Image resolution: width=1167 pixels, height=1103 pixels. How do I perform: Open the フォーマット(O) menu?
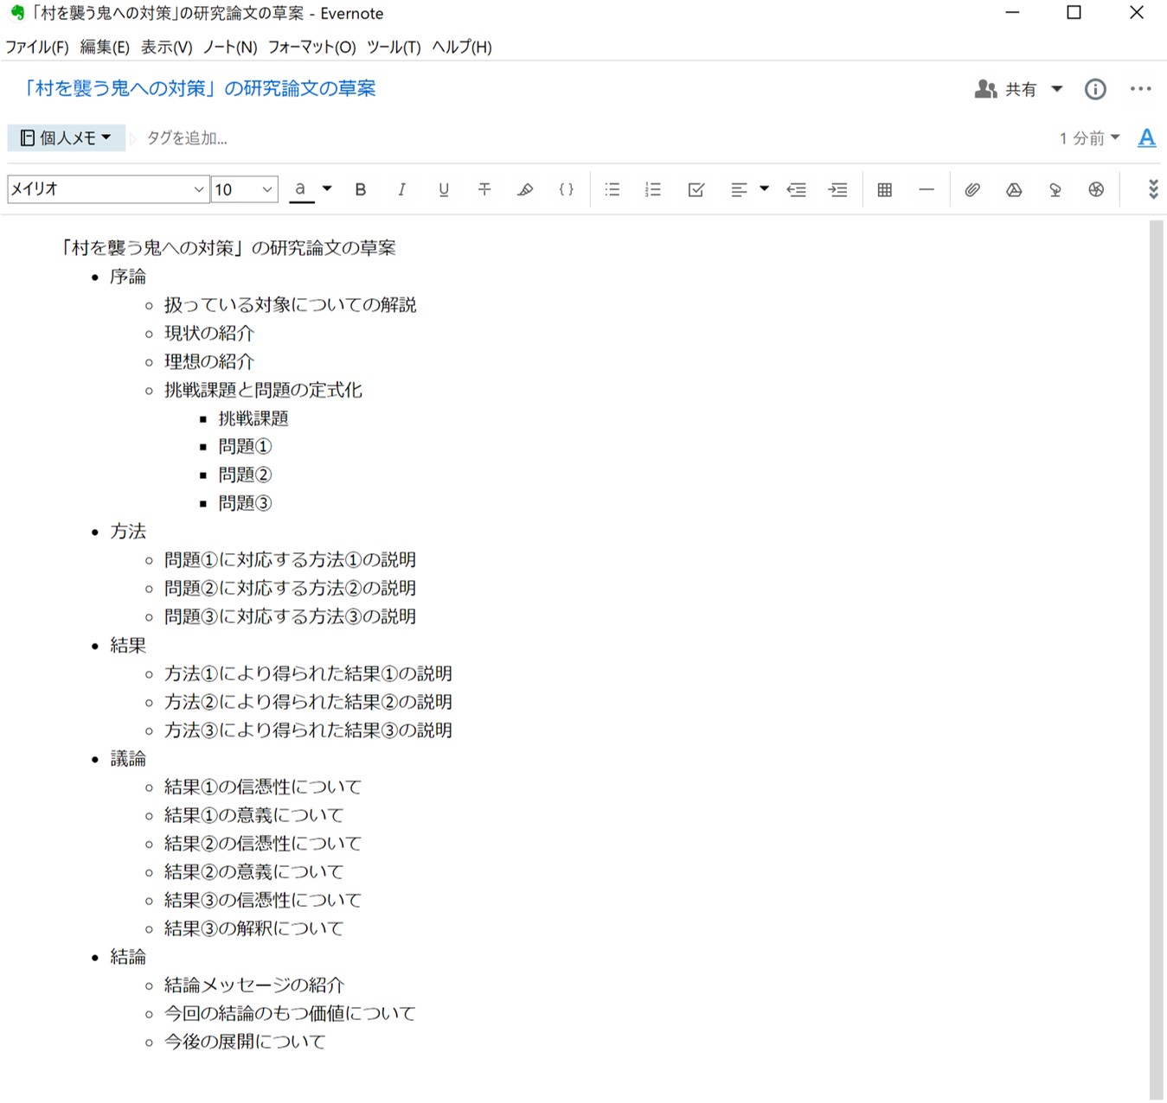[x=311, y=47]
